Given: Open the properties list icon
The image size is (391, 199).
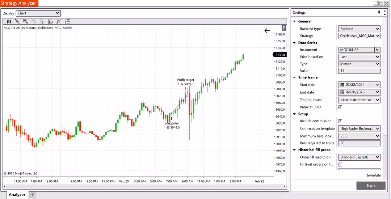Looking at the screenshot, I should [x=67, y=21].
